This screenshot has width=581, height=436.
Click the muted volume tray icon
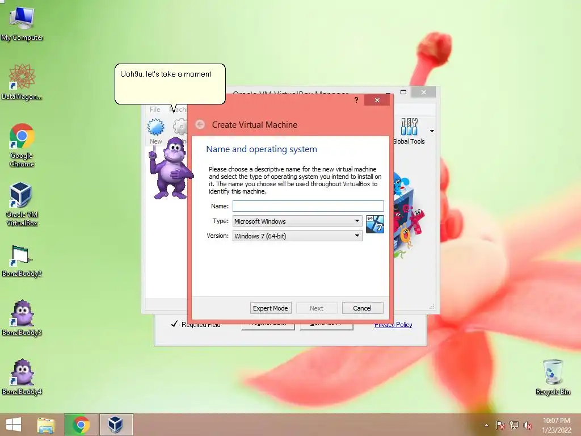click(x=527, y=425)
